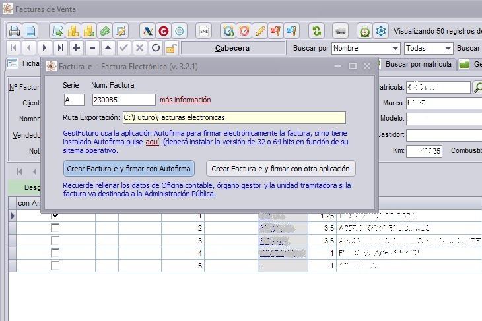Viewport: 482px width, 321px height.
Task: Click the first-line navigator button in lines grid
Action: (x=19, y=171)
